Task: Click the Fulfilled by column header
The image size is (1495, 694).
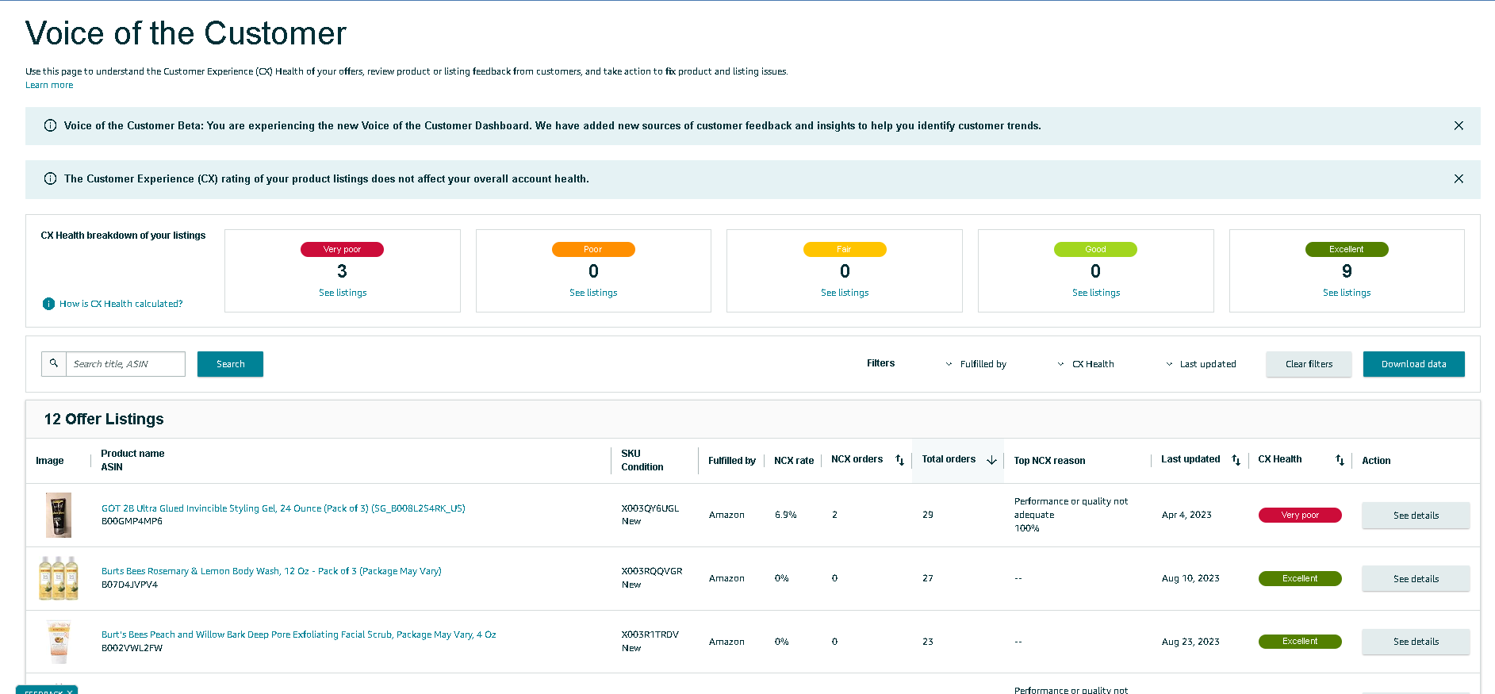Action: (x=732, y=461)
